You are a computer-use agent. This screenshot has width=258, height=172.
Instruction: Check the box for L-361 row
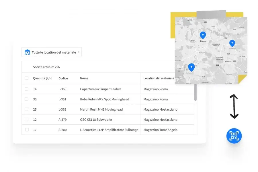click(x=26, y=99)
